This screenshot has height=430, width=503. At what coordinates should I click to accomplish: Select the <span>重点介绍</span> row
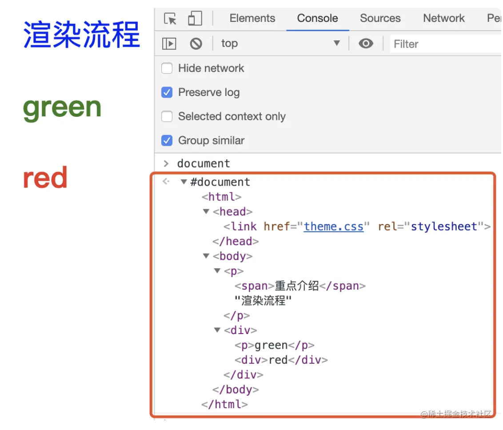point(300,286)
